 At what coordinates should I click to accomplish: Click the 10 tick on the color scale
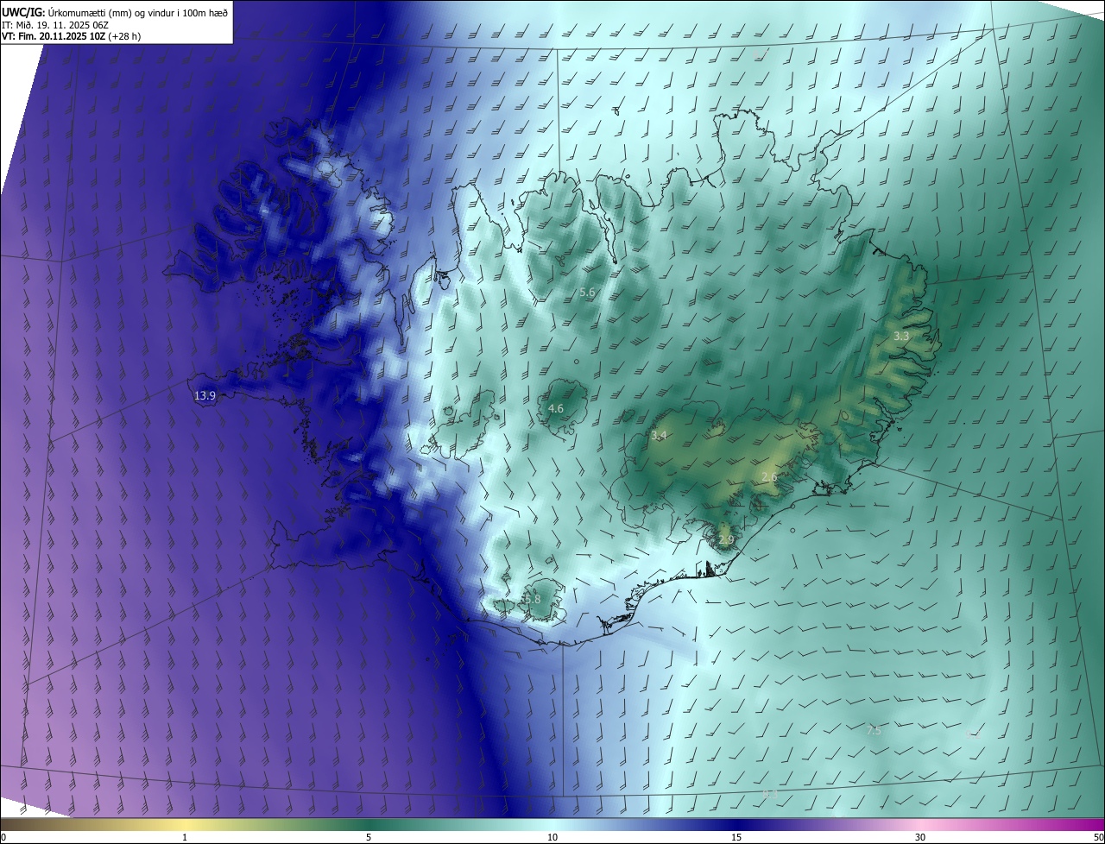coord(552,837)
